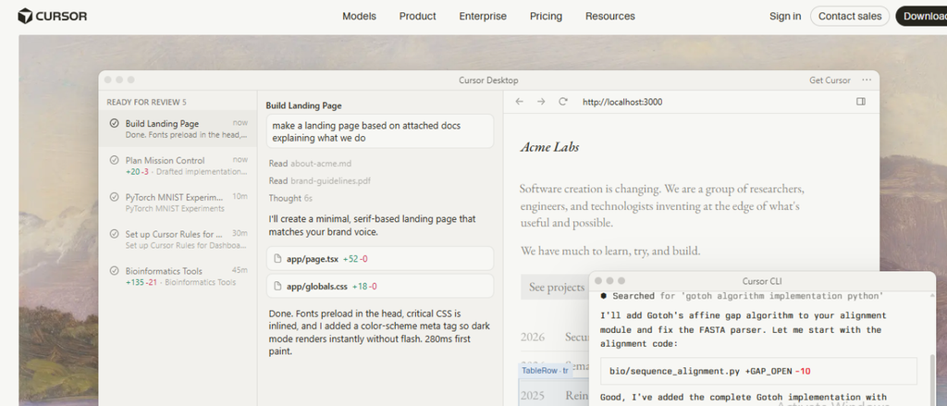Select the Plan Mission Control task
Screen dimensions: 947x406
(x=178, y=166)
